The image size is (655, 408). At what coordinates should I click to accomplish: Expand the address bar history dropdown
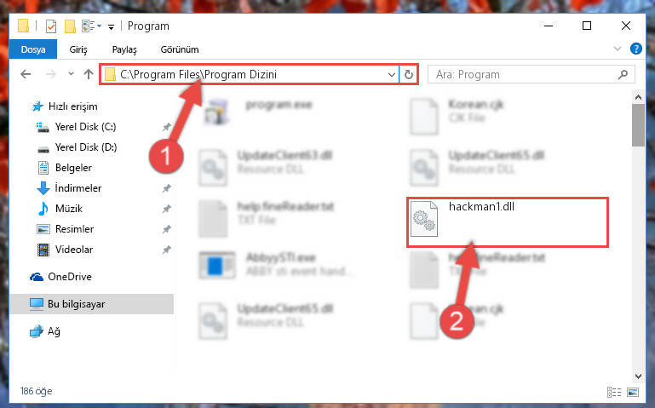[392, 75]
